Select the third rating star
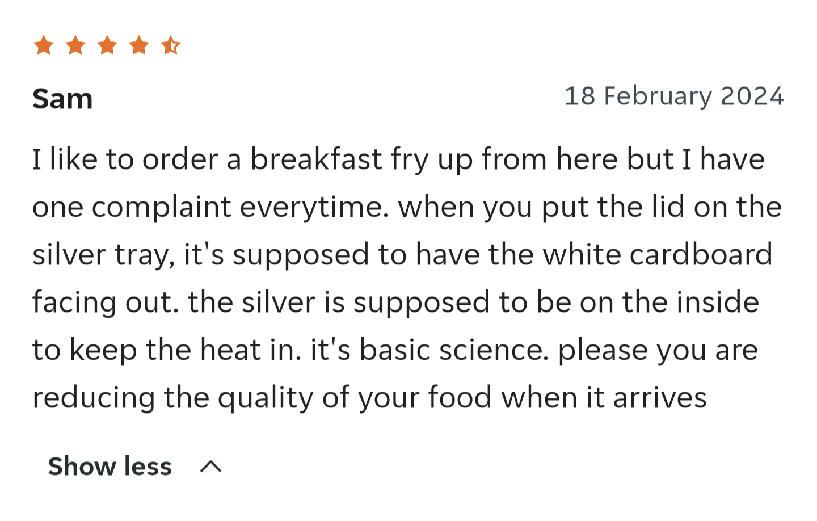Screen dimensions: 817x521 pos(107,45)
